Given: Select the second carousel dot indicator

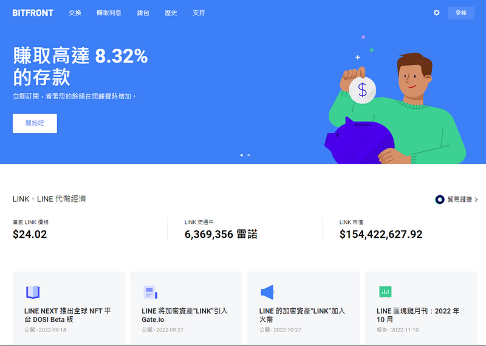Looking at the screenshot, I should [248, 155].
